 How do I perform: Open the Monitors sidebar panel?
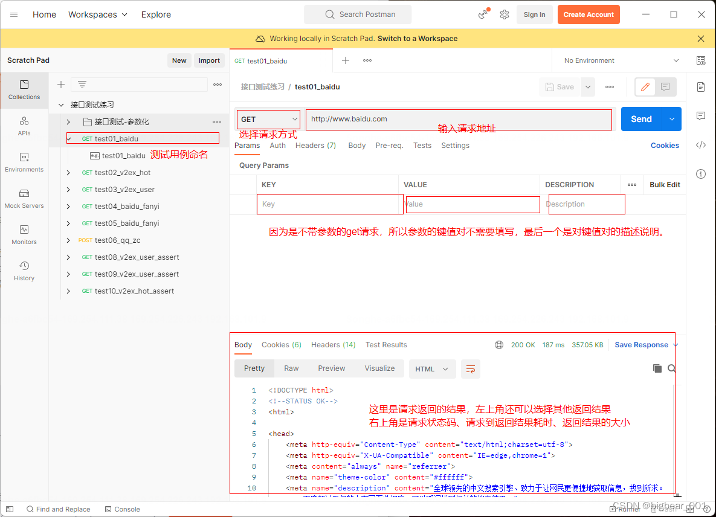coord(24,235)
